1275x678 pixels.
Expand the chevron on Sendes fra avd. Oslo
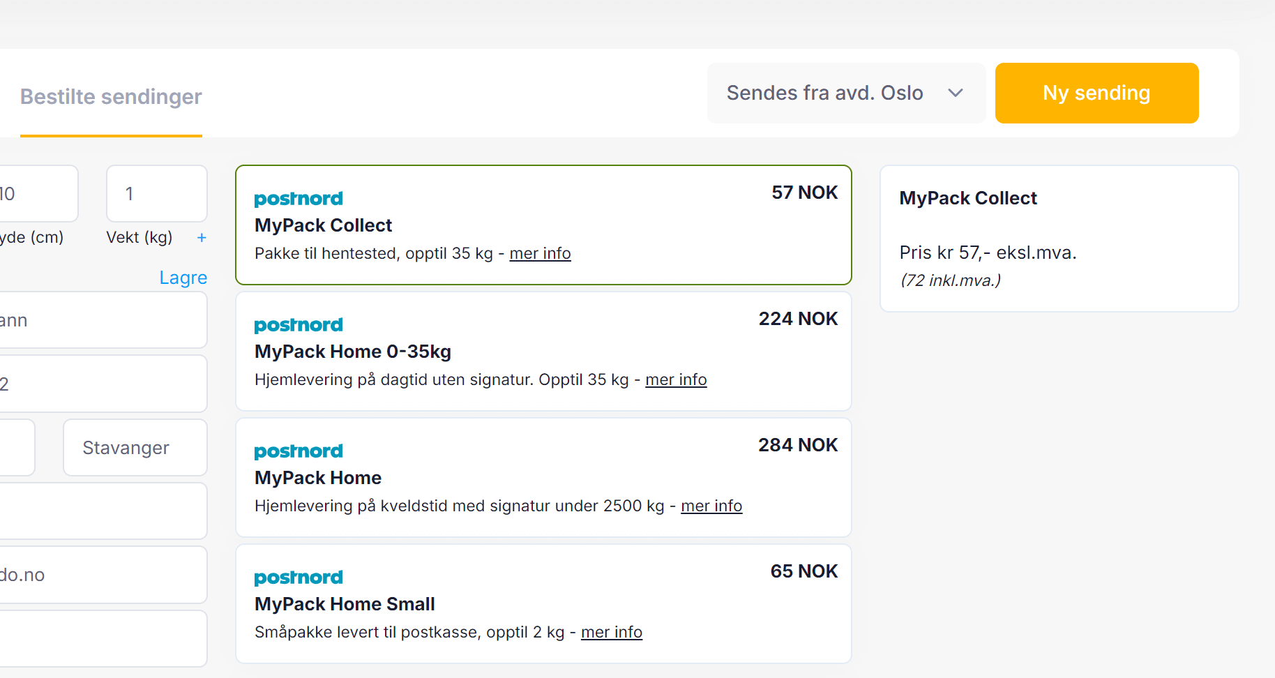point(956,93)
